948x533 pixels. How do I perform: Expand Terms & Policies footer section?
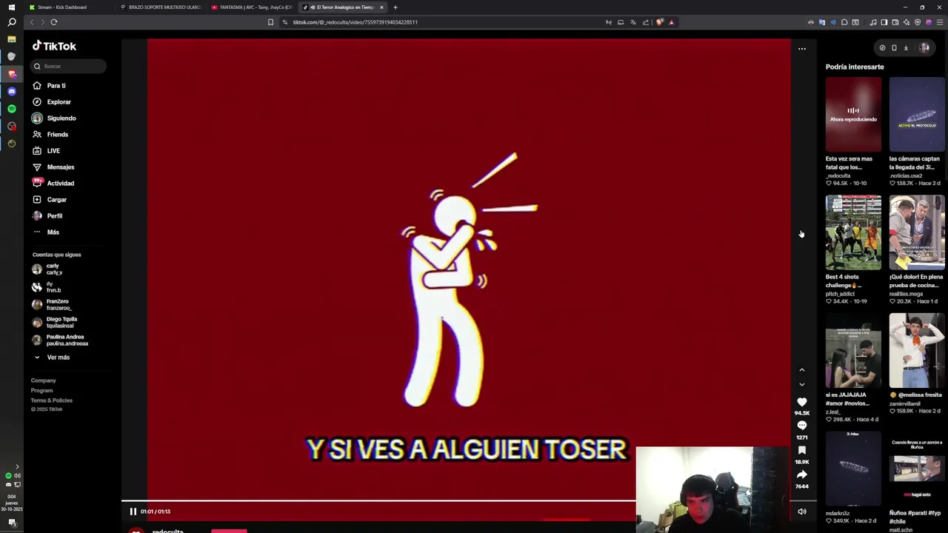[51, 400]
